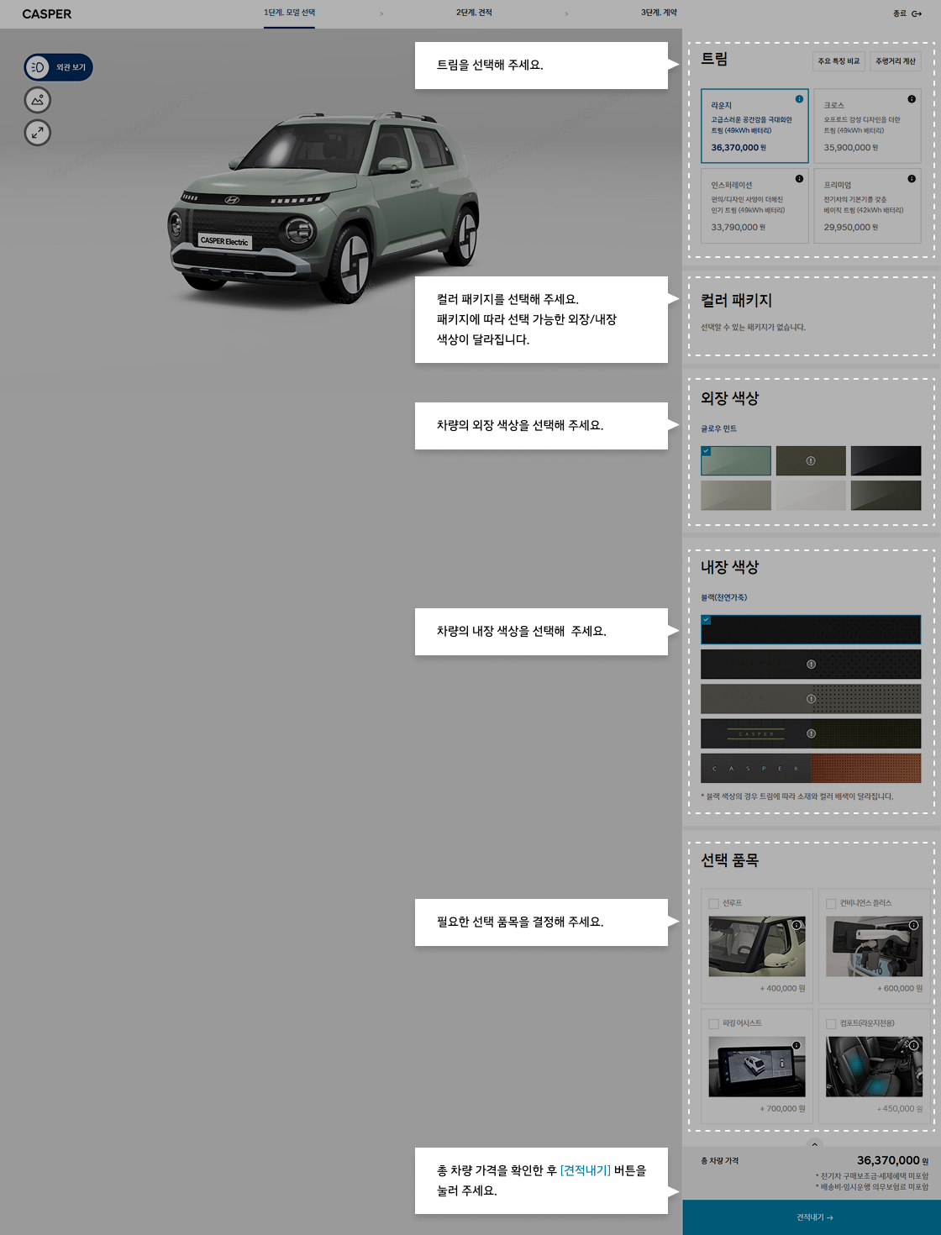
Task: Click the 종료 exit button
Action: click(907, 13)
